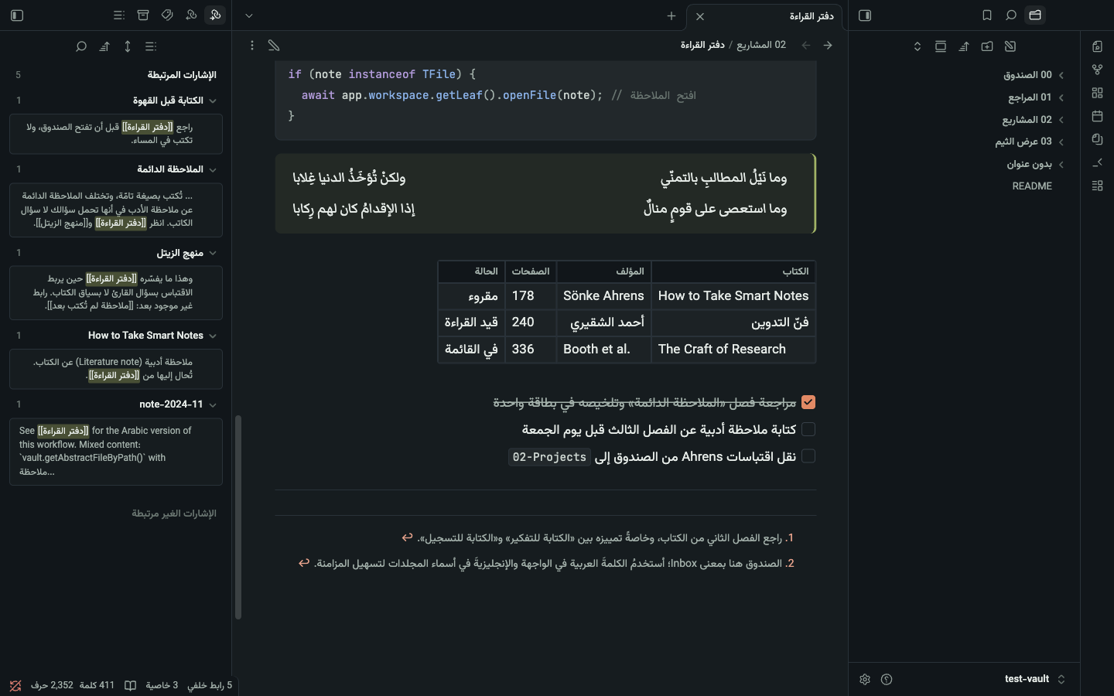The height and width of the screenshot is (696, 1114).
Task: Create a new note in file explorer
Action: (x=1010, y=46)
